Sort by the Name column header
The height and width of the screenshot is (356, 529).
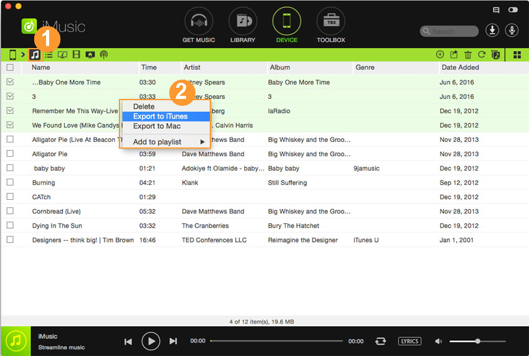click(x=80, y=67)
